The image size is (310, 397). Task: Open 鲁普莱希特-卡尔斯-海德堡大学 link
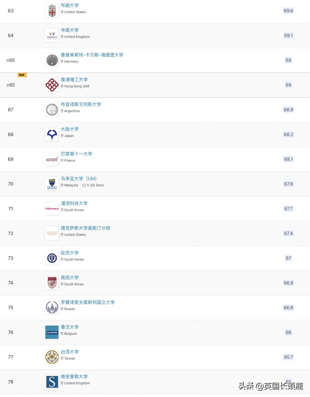tap(92, 55)
